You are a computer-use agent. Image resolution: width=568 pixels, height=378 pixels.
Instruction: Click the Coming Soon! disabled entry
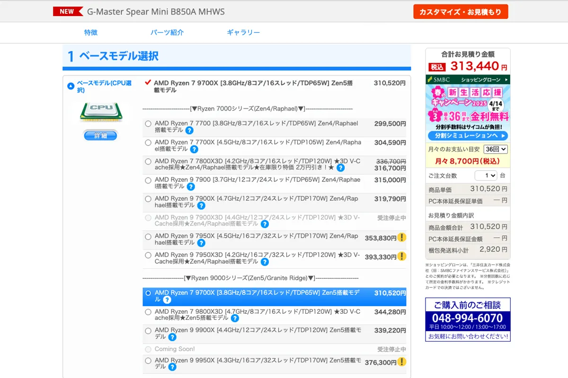pyautogui.click(x=175, y=349)
